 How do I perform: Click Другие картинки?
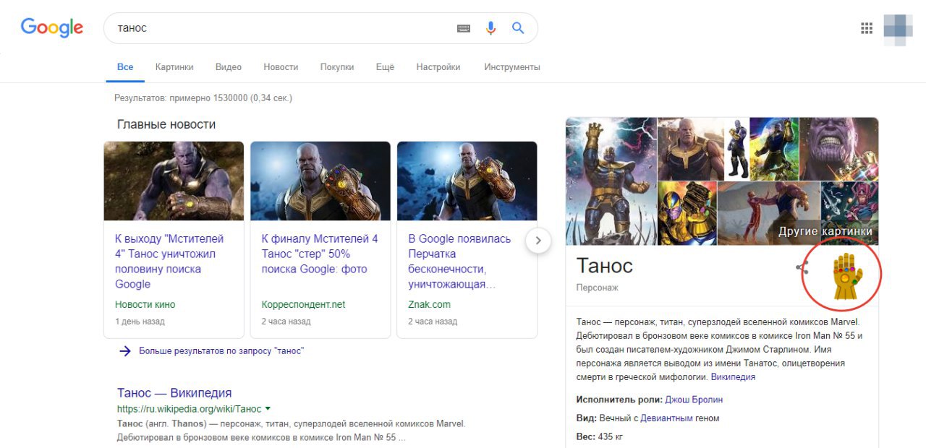[825, 231]
